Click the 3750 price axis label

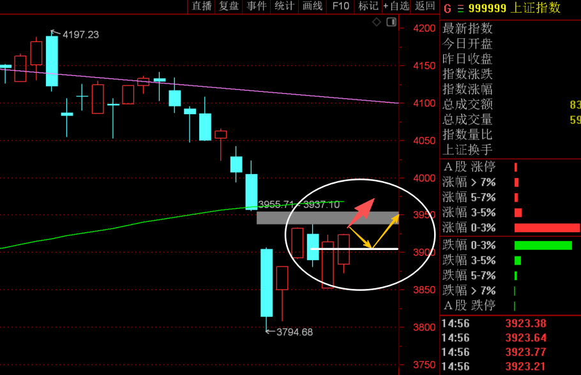tap(425, 365)
